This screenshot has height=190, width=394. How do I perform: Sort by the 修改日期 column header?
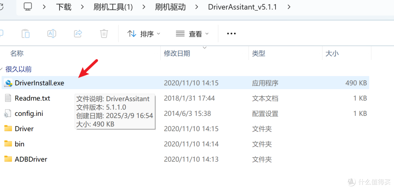point(177,53)
